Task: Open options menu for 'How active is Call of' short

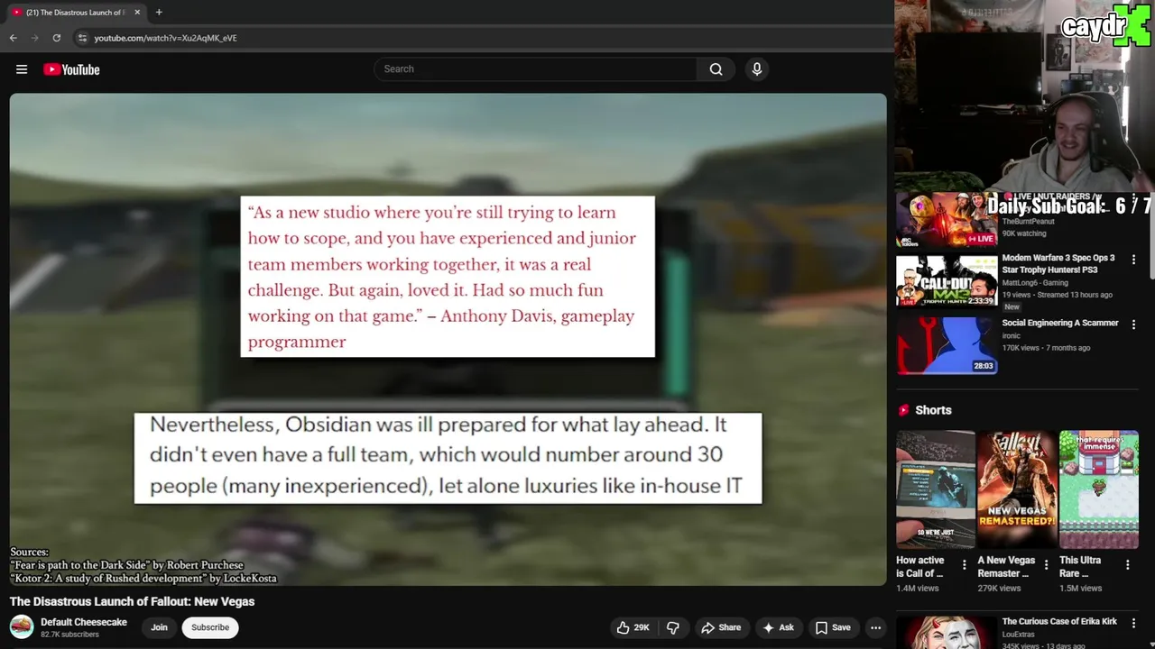Action: tap(964, 565)
